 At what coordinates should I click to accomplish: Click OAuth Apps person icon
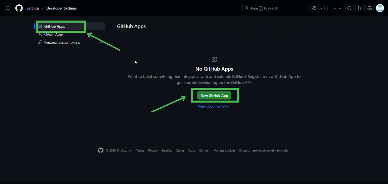coord(40,34)
